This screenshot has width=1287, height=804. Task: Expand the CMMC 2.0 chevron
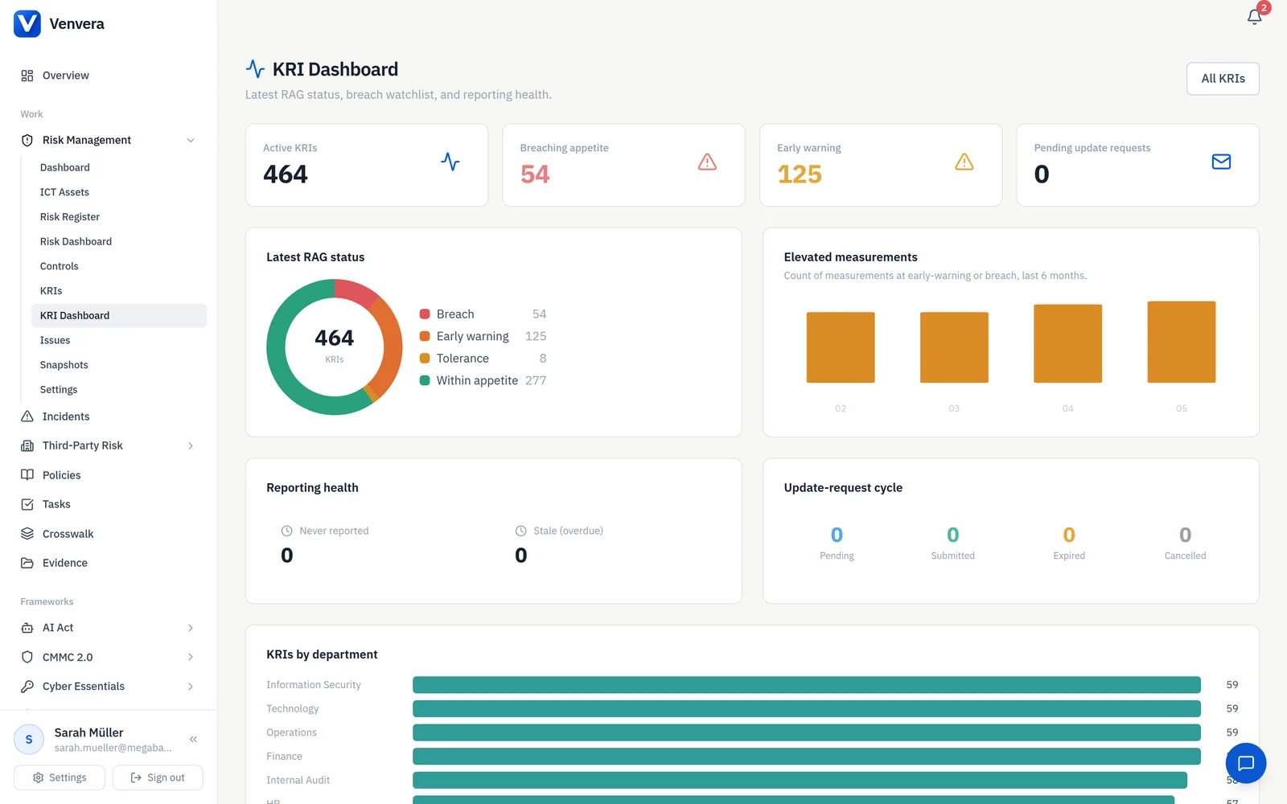191,657
